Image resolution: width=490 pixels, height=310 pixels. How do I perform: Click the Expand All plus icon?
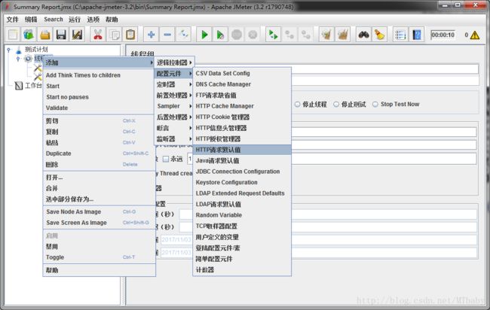click(x=152, y=35)
